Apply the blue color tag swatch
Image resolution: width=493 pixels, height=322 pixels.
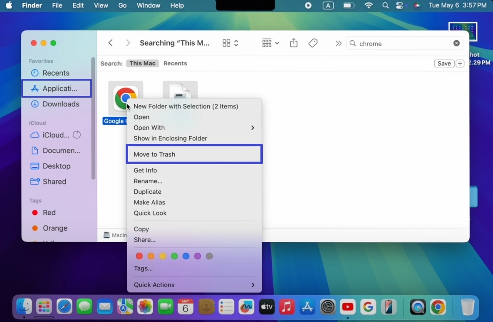coord(186,256)
